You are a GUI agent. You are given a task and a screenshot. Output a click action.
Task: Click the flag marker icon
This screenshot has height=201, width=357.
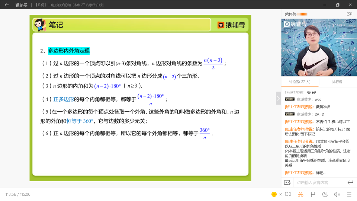(313, 194)
